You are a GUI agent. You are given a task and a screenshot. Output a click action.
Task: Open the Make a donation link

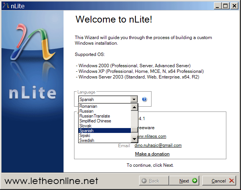(152, 154)
